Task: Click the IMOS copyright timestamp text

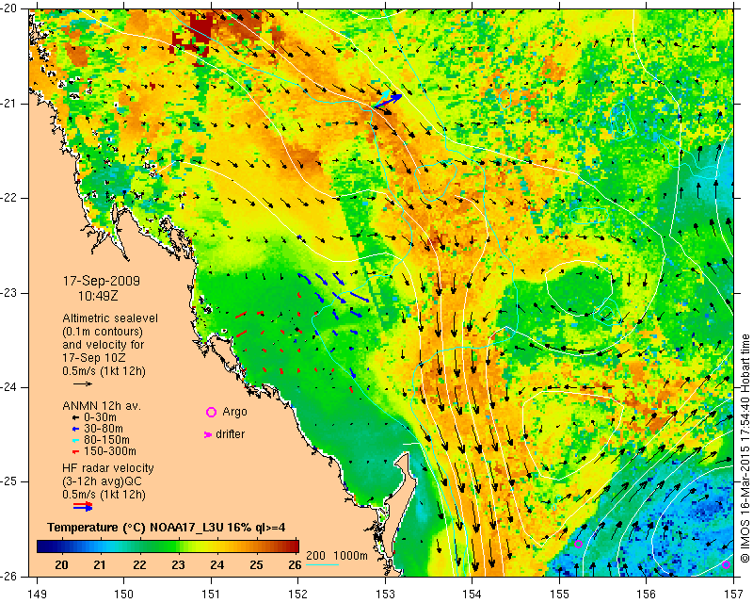Action: pyautogui.click(x=745, y=448)
